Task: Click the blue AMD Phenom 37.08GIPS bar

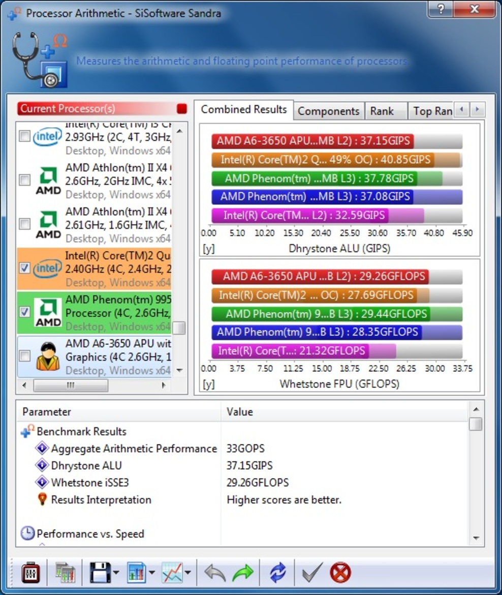Action: pos(312,197)
